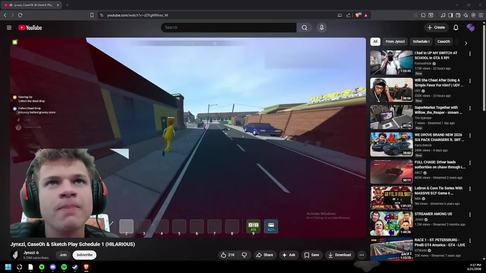Reload the page in the browser
Screen dimensions: 486x273
tap(20, 15)
